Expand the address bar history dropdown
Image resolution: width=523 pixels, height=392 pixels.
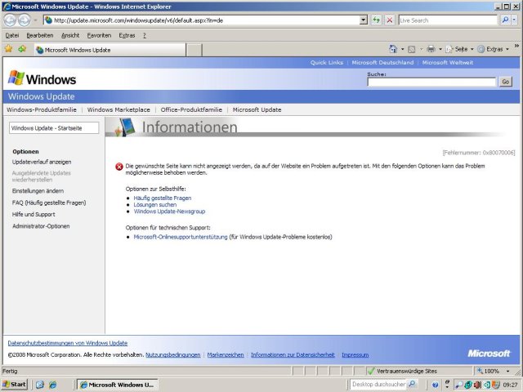point(364,20)
